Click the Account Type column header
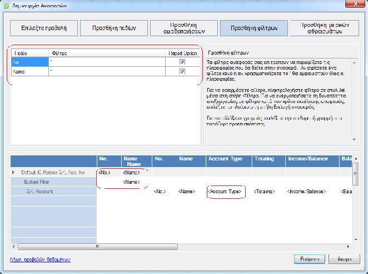This screenshot has width=368, height=274. coord(229,161)
